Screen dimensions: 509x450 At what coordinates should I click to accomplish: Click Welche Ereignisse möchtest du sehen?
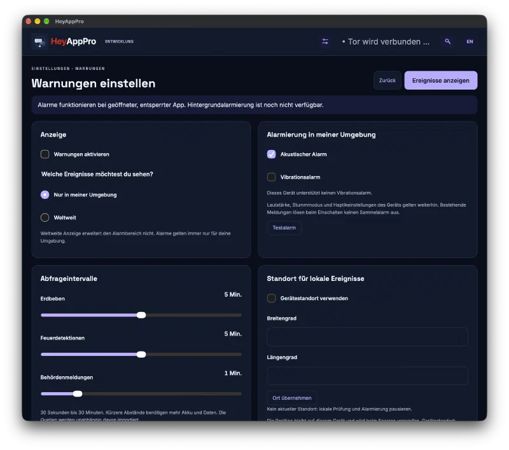coord(97,174)
